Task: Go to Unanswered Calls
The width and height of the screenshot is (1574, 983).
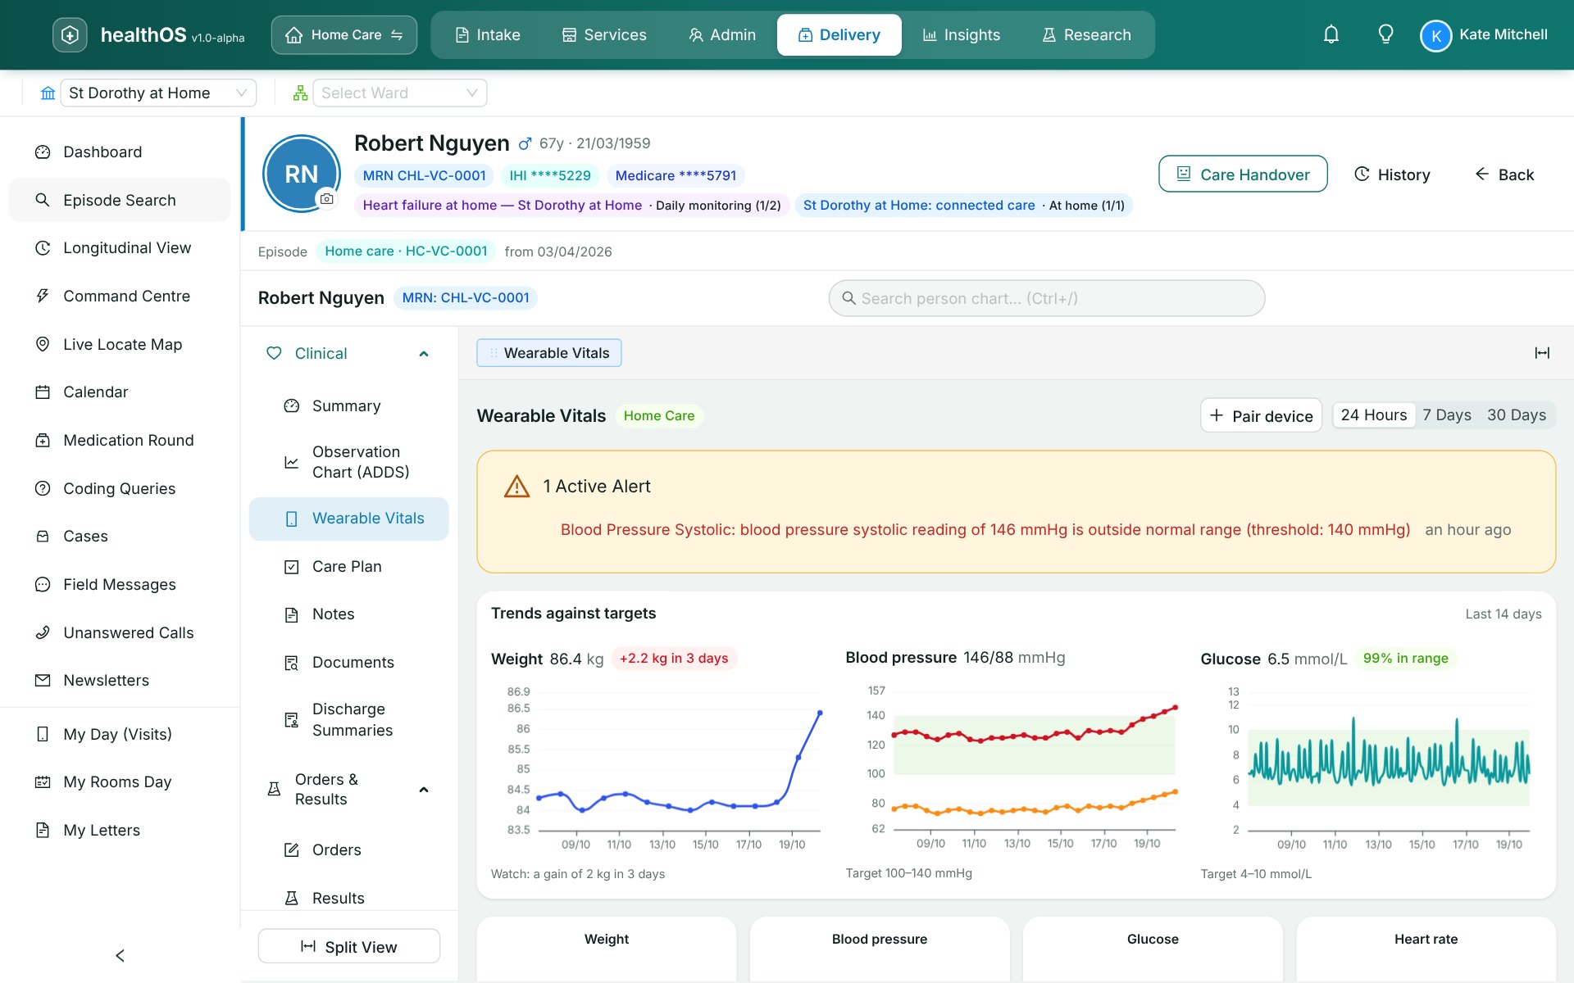Action: click(120, 632)
